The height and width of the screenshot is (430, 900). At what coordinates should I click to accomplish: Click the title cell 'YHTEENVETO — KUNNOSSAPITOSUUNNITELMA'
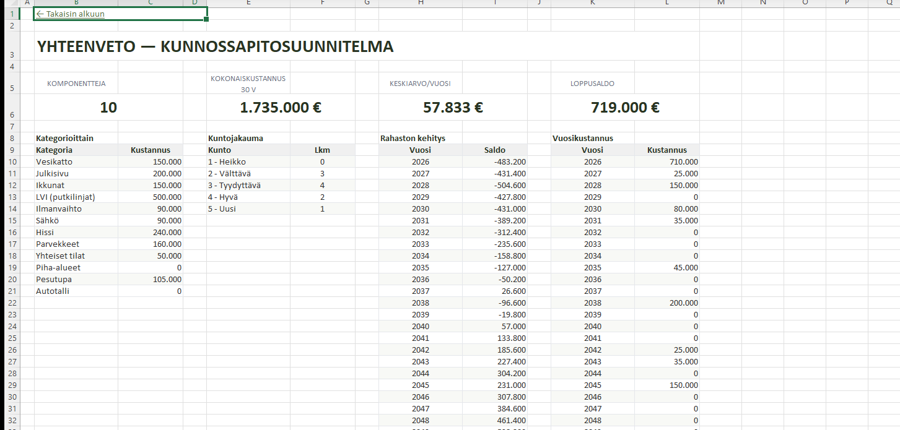[x=215, y=46]
